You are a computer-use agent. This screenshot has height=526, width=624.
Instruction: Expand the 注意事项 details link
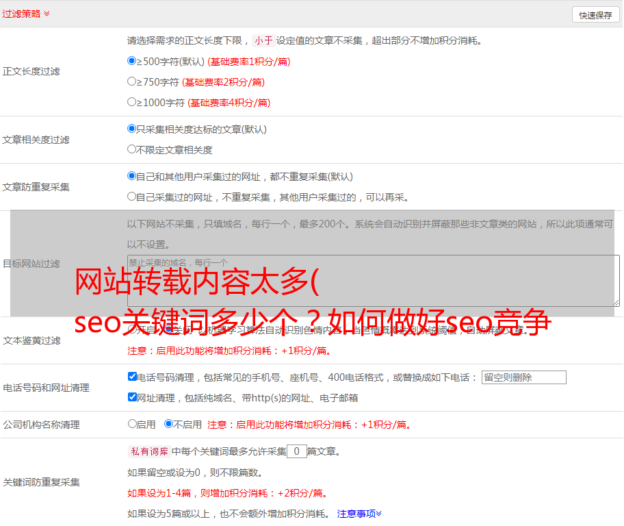tap(359, 513)
